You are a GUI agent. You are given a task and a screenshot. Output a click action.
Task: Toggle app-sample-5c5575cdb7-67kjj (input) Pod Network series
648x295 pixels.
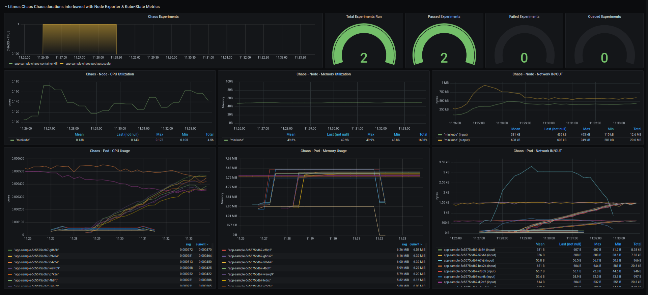pos(469,261)
